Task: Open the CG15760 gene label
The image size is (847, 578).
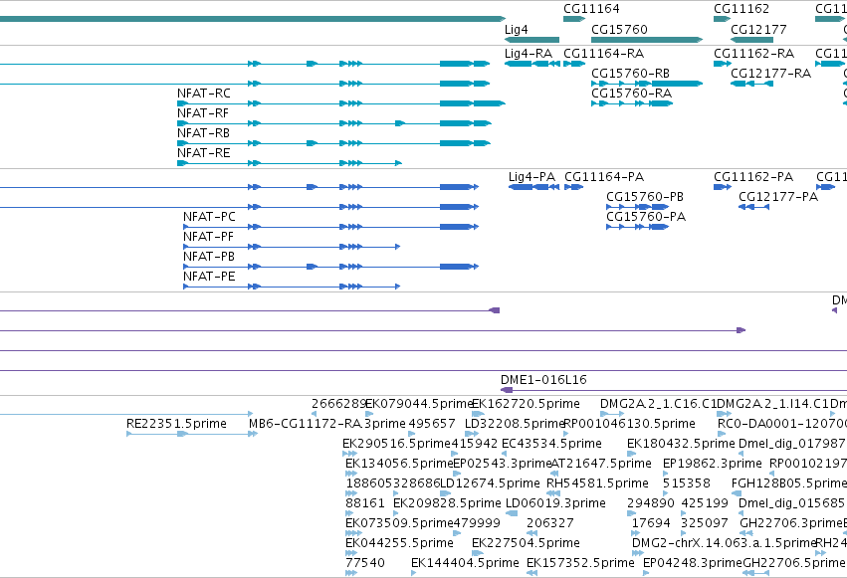Action: click(619, 29)
